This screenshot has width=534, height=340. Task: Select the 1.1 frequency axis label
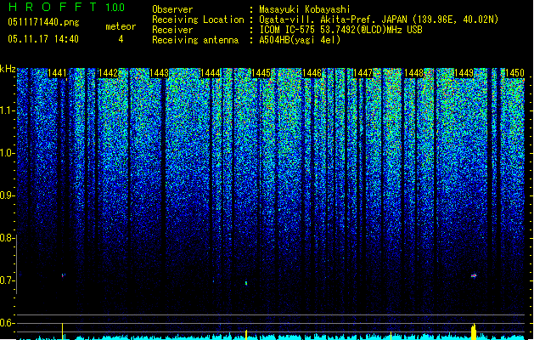click(x=7, y=110)
